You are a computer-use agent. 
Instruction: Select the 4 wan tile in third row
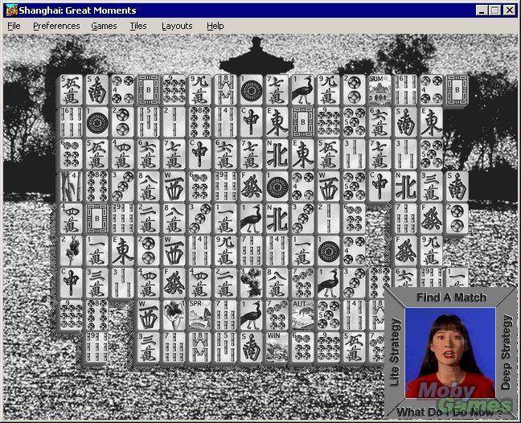click(122, 154)
